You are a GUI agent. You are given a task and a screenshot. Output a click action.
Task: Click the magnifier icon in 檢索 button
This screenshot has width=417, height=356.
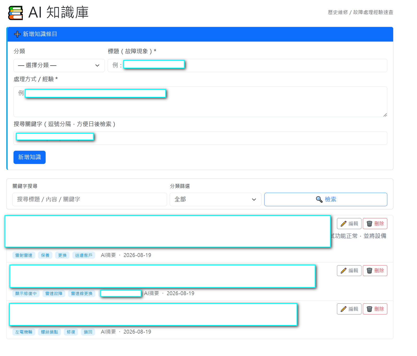tap(319, 199)
